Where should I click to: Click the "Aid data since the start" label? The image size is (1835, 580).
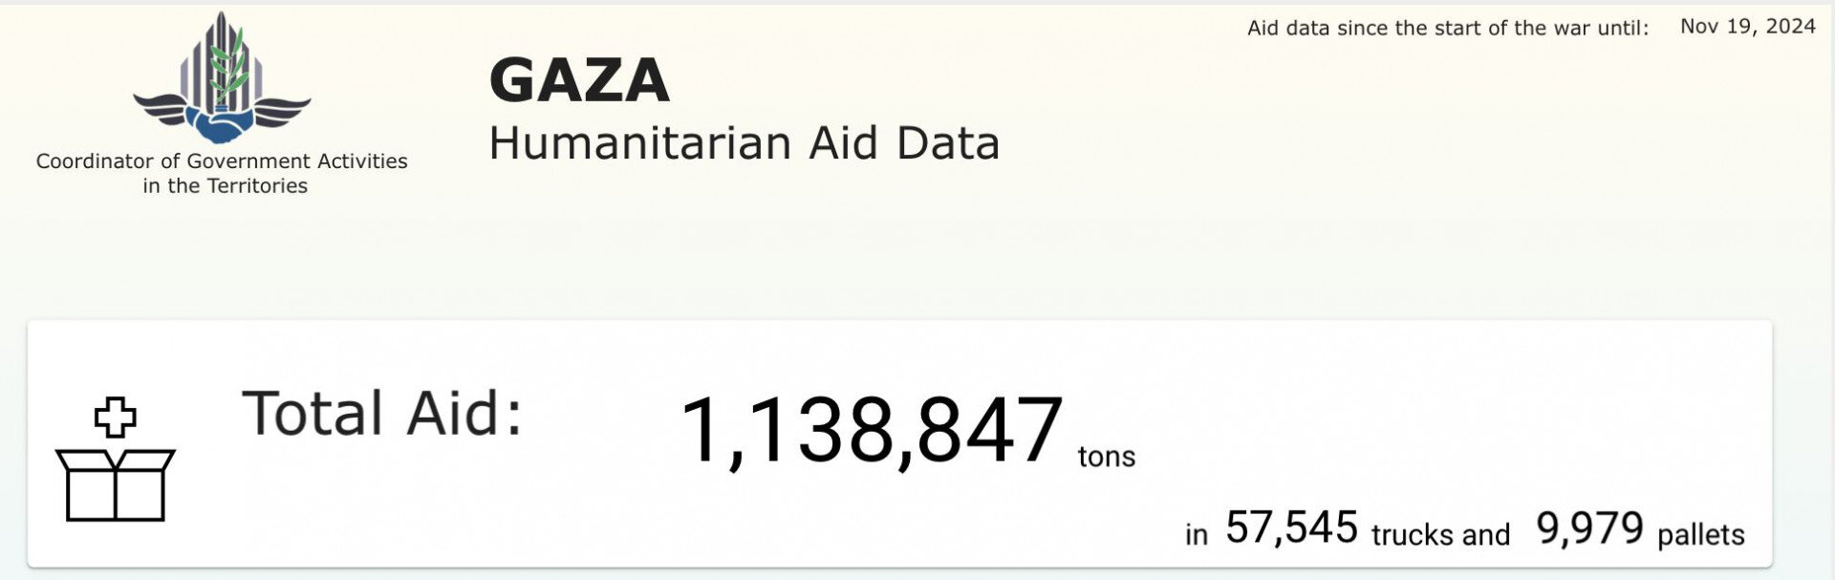(x=1447, y=29)
